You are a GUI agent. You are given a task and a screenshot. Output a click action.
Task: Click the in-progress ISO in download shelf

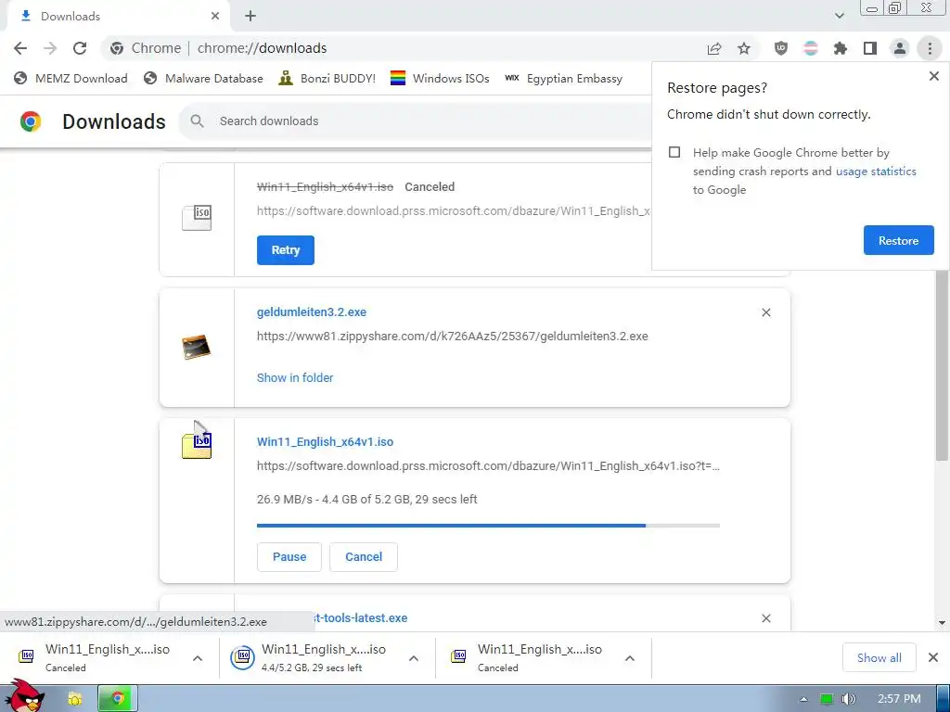coord(310,658)
